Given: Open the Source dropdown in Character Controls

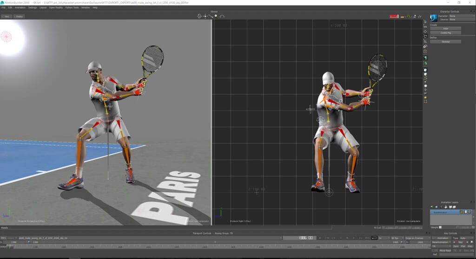Looking at the screenshot, I should coord(463,19).
